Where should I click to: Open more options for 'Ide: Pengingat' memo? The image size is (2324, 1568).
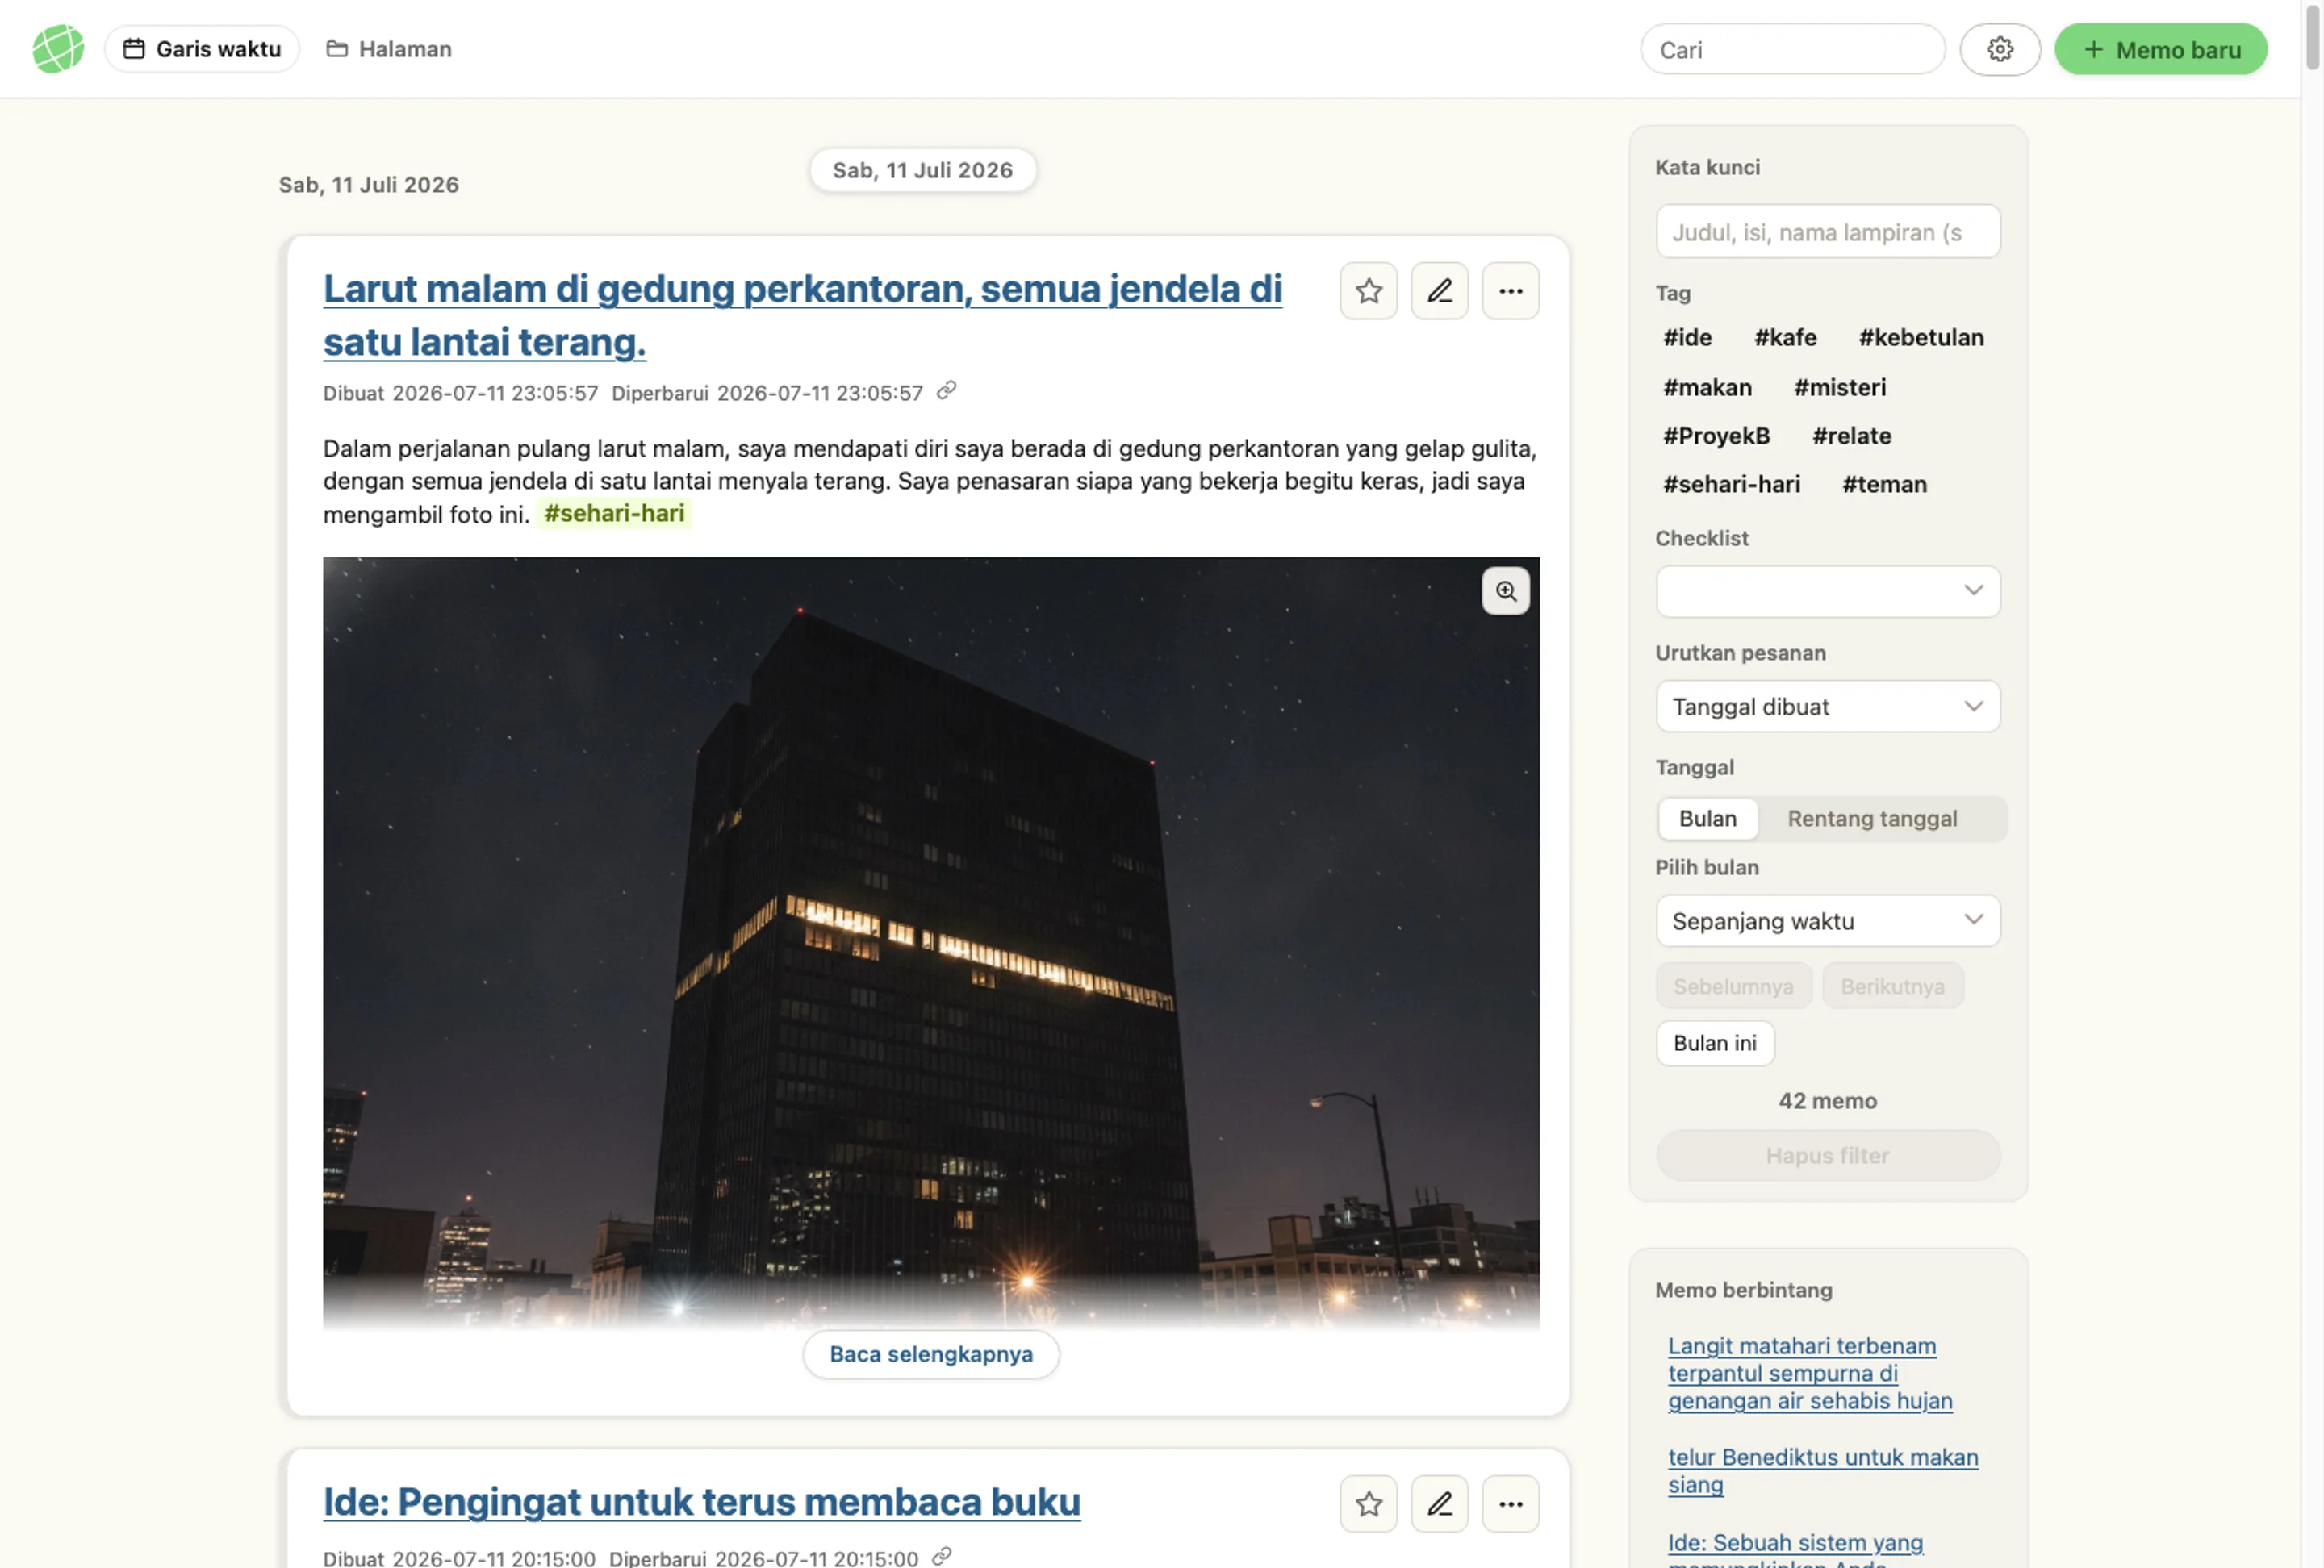(1510, 1504)
